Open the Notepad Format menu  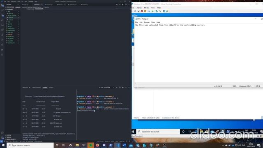click(147, 22)
